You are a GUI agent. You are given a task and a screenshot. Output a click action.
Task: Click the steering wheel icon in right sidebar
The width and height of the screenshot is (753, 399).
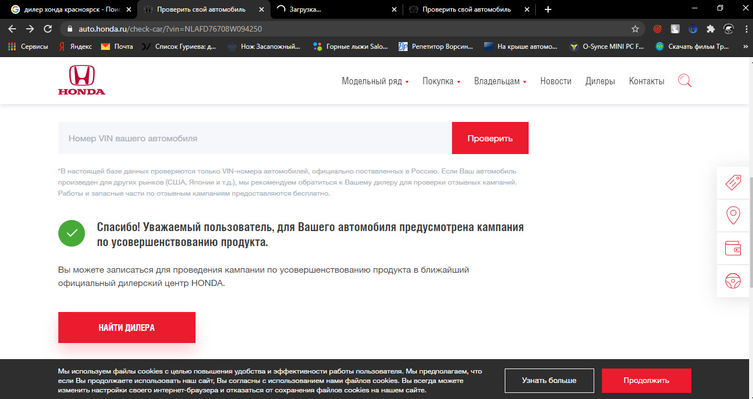tap(733, 281)
